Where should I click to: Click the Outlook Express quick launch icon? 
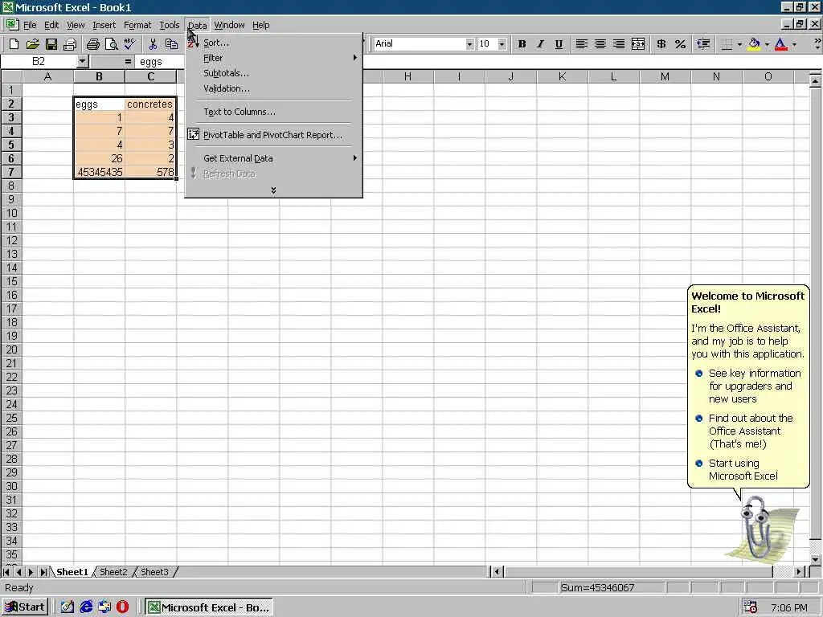pos(104,607)
